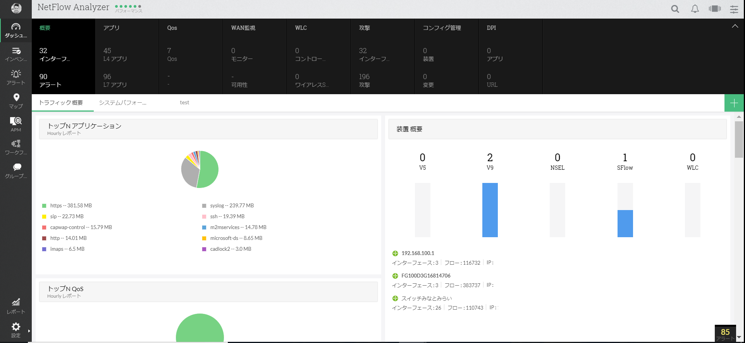Select the 攻撃 summary tile
The image size is (745, 343).
(383, 56)
